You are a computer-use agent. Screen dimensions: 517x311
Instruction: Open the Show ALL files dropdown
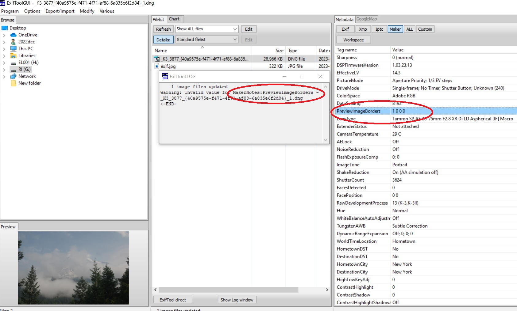pos(235,29)
